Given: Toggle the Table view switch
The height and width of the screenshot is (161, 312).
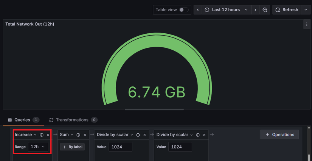Looking at the screenshot, I should pyautogui.click(x=184, y=10).
